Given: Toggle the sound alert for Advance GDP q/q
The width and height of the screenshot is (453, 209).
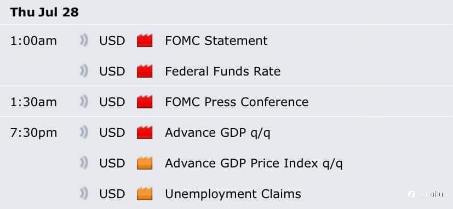Looking at the screenshot, I should (84, 132).
